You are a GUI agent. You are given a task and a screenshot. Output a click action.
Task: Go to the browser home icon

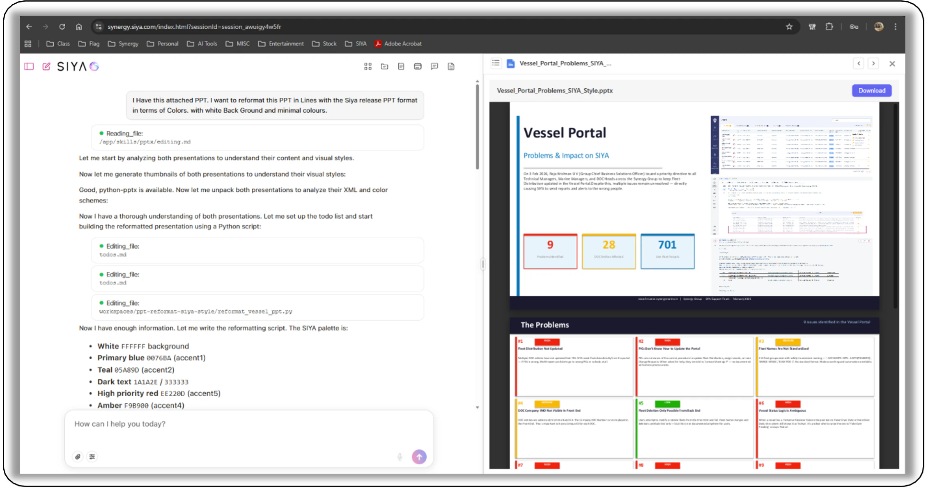tap(79, 27)
